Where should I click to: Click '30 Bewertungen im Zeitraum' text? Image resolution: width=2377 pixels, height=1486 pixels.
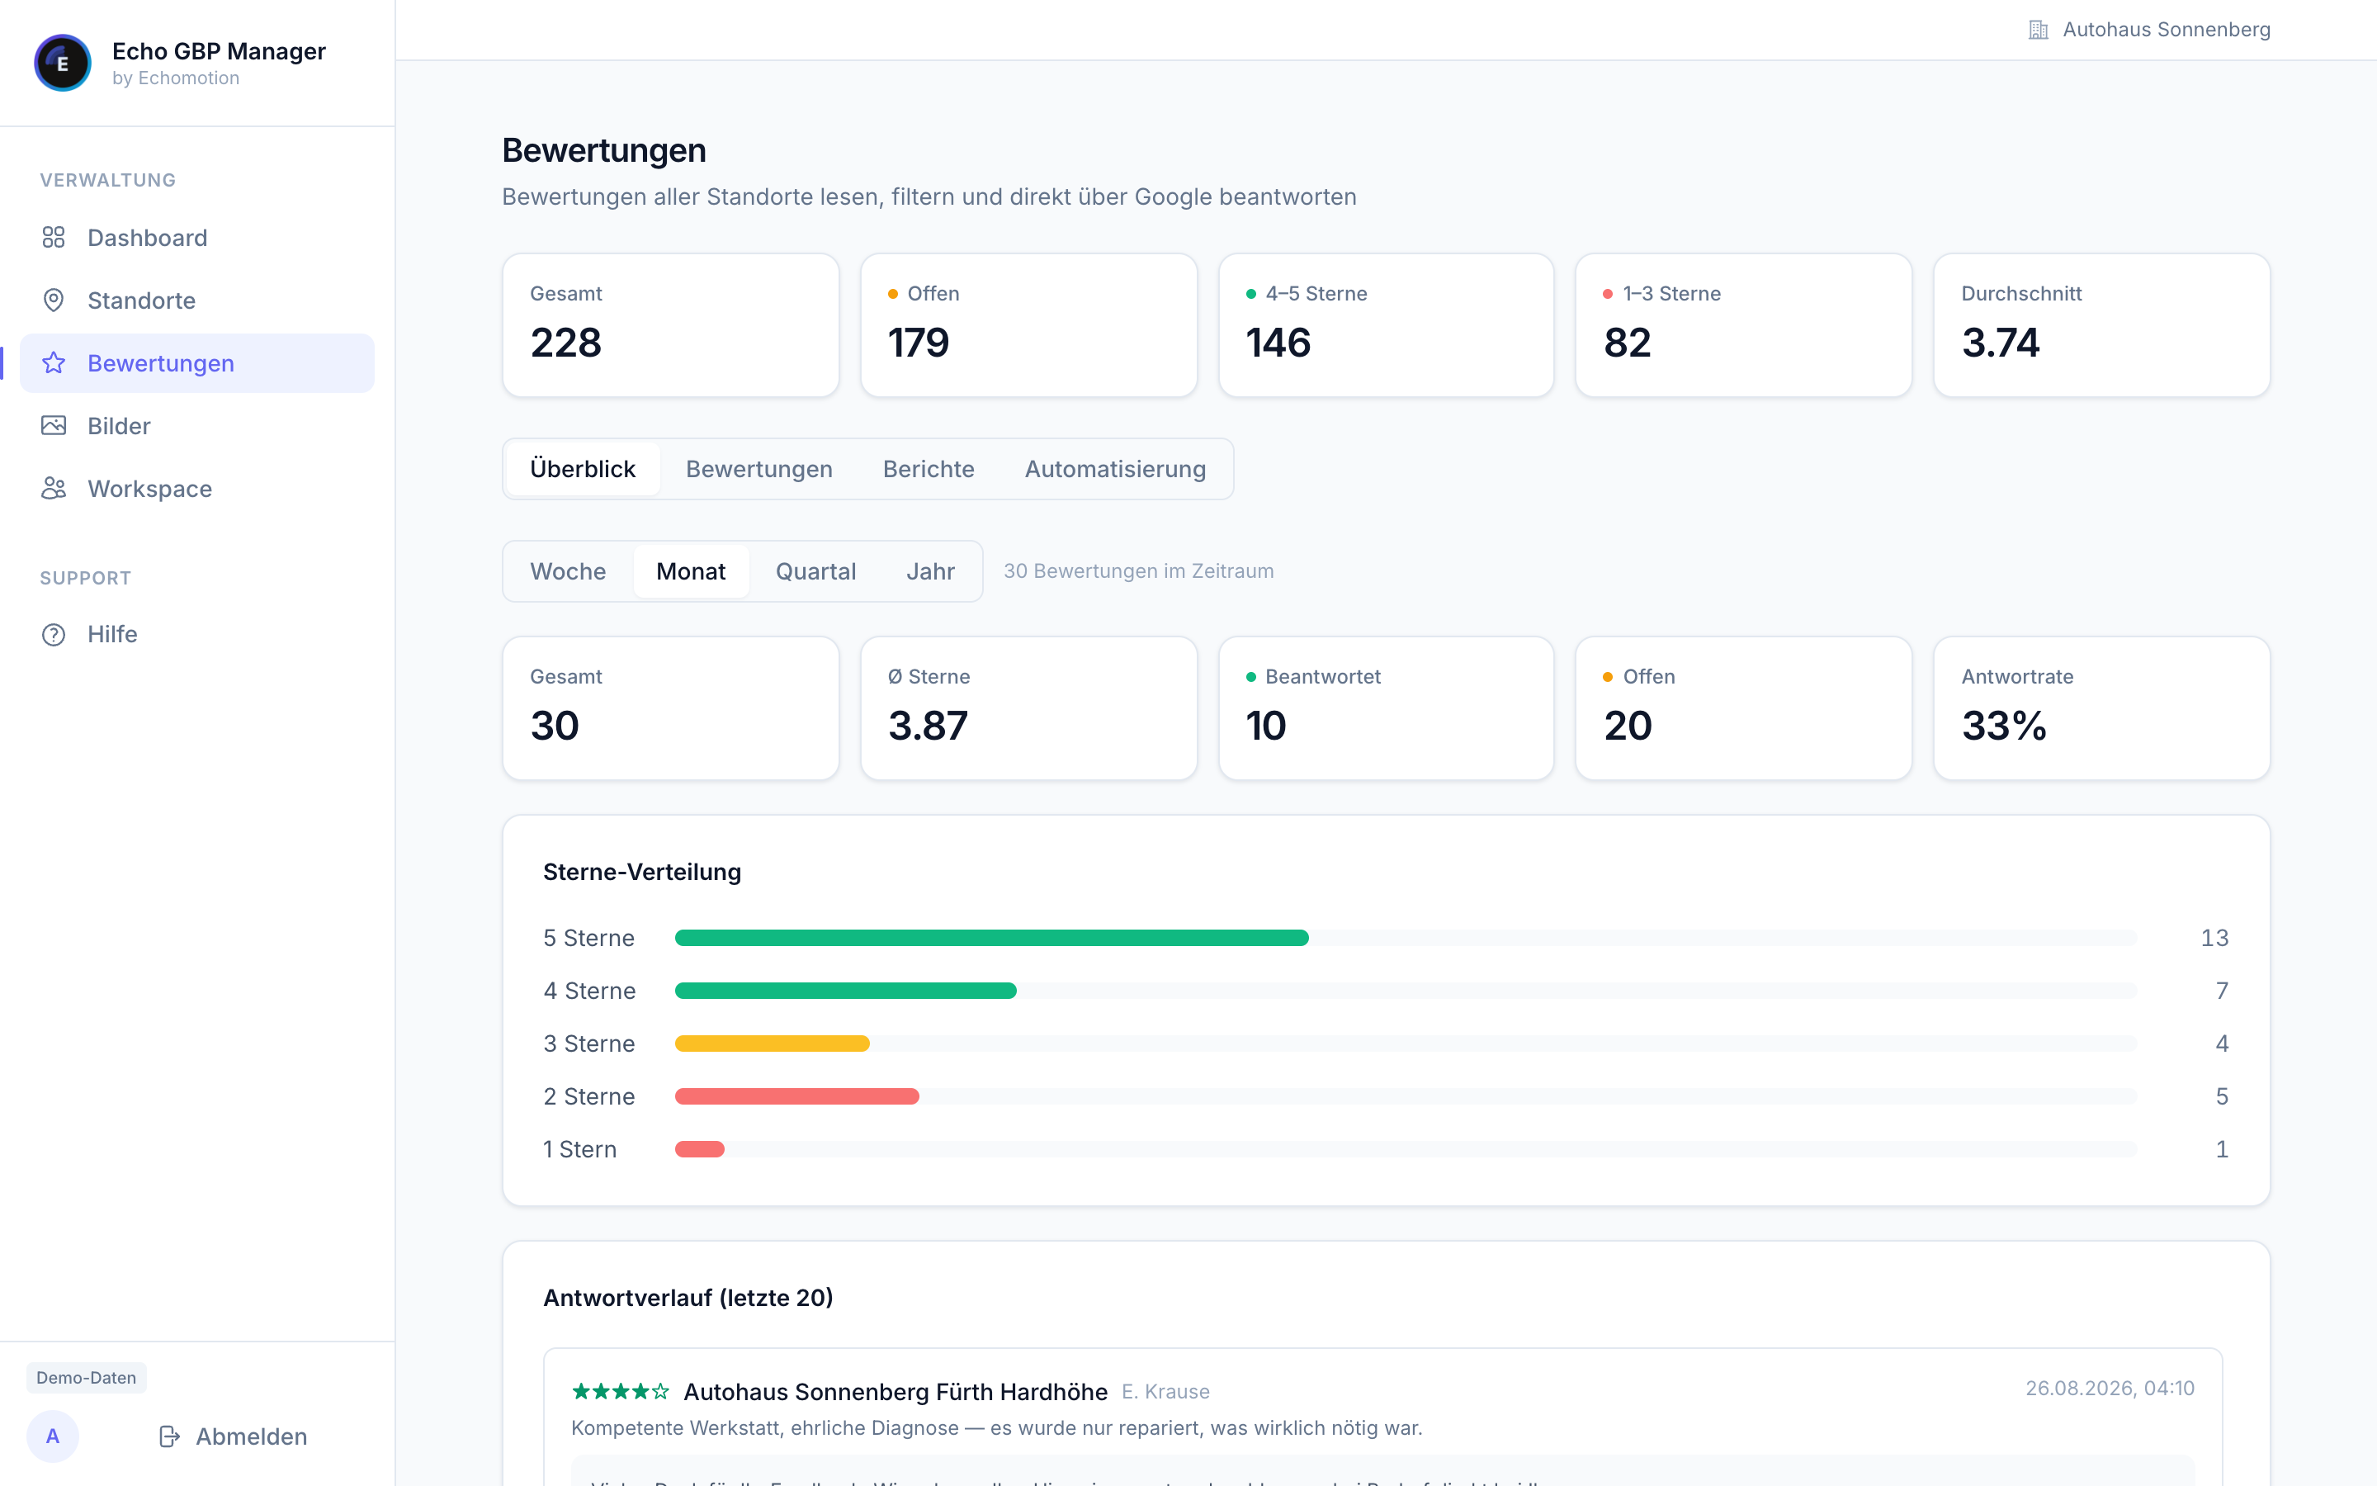(x=1138, y=571)
